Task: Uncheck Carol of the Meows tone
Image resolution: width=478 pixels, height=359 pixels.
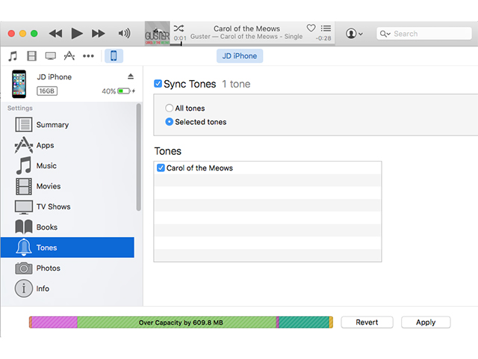Action: [161, 168]
